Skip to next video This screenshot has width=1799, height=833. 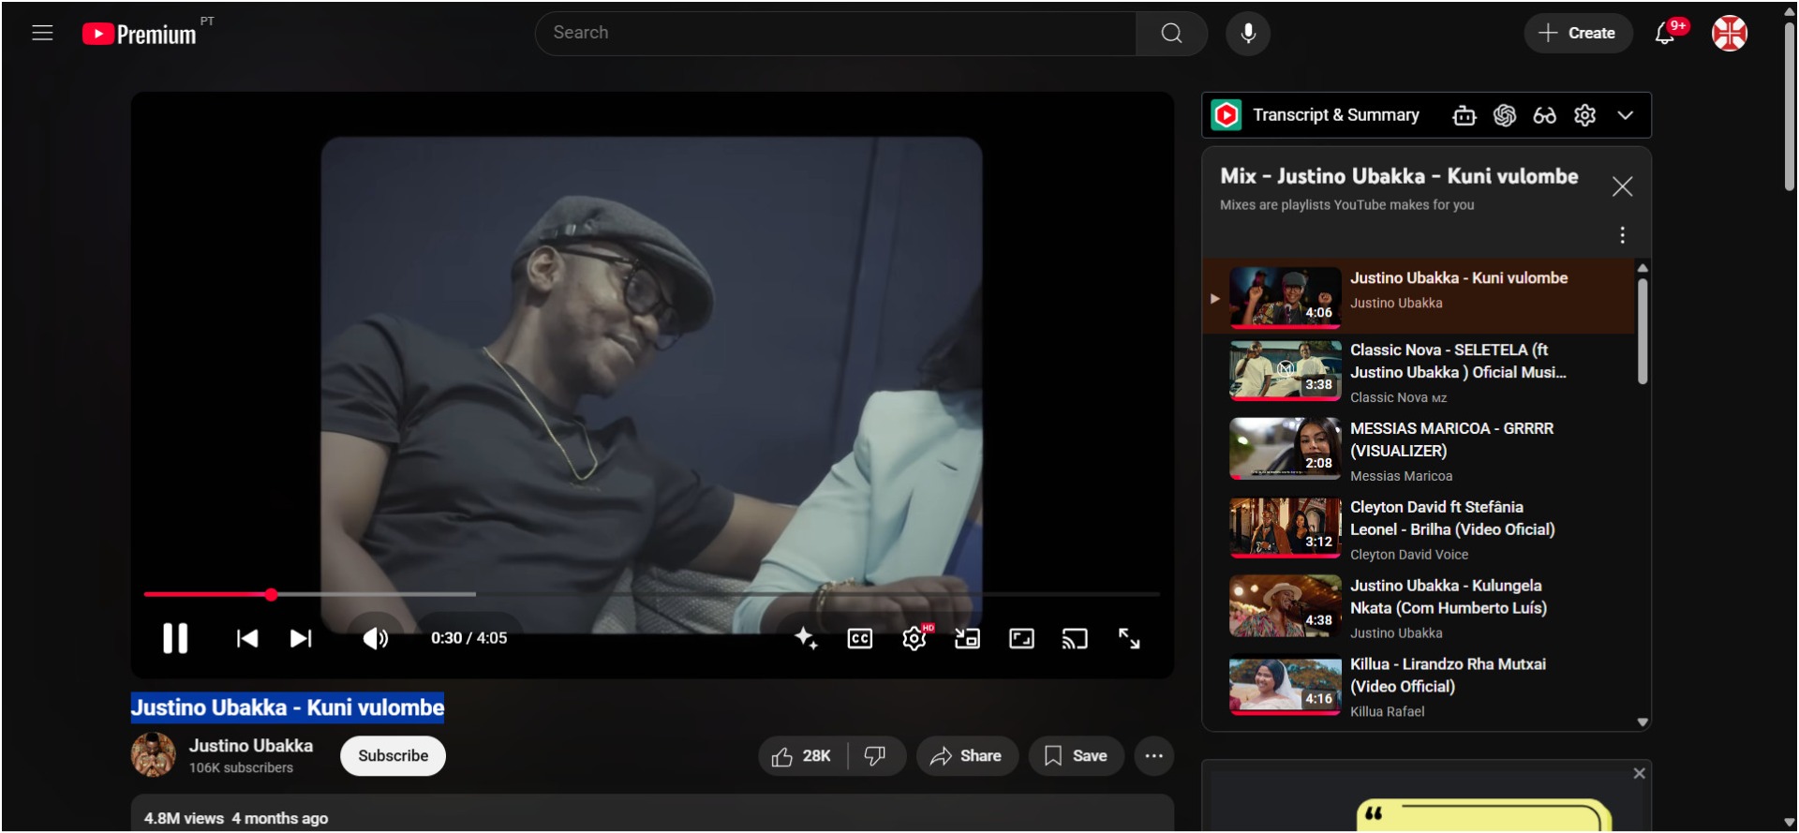(301, 639)
